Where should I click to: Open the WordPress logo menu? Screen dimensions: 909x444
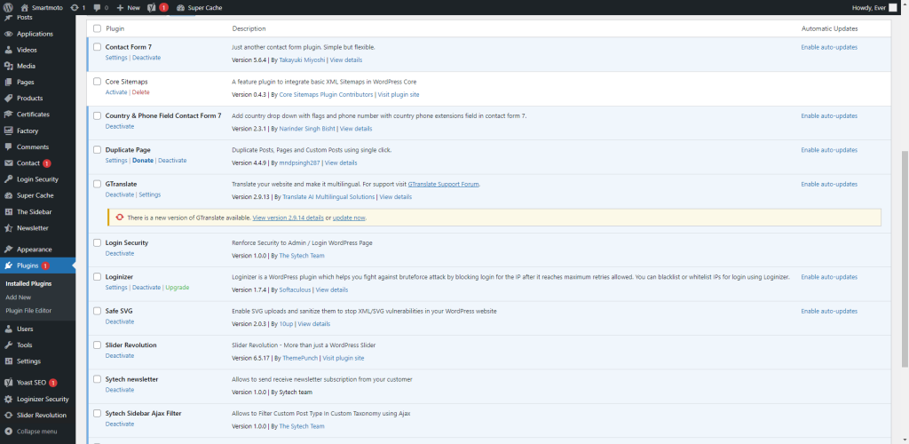pos(9,7)
